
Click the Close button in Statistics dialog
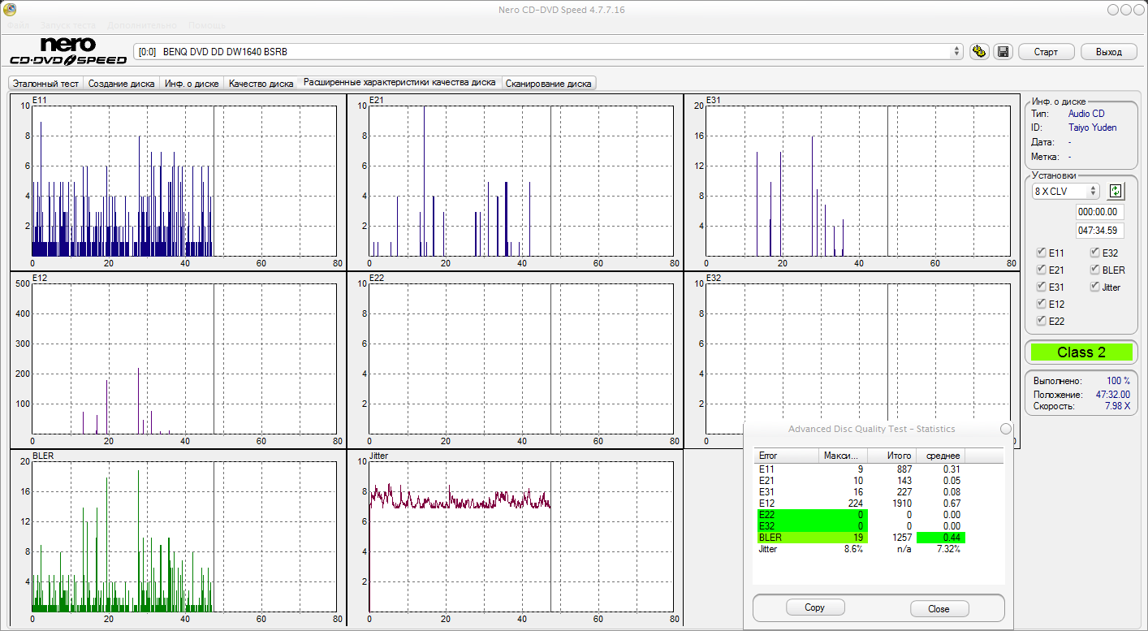click(939, 608)
